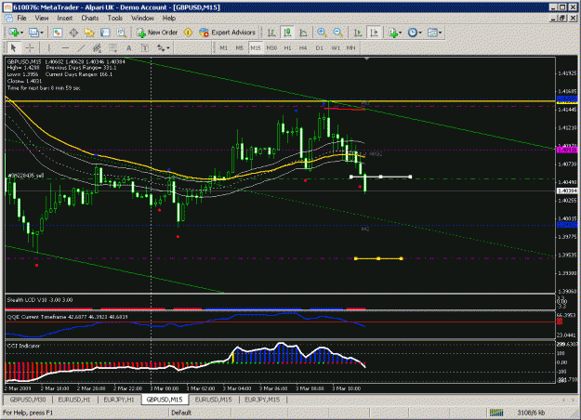Switch to D1 timeframe

point(320,47)
